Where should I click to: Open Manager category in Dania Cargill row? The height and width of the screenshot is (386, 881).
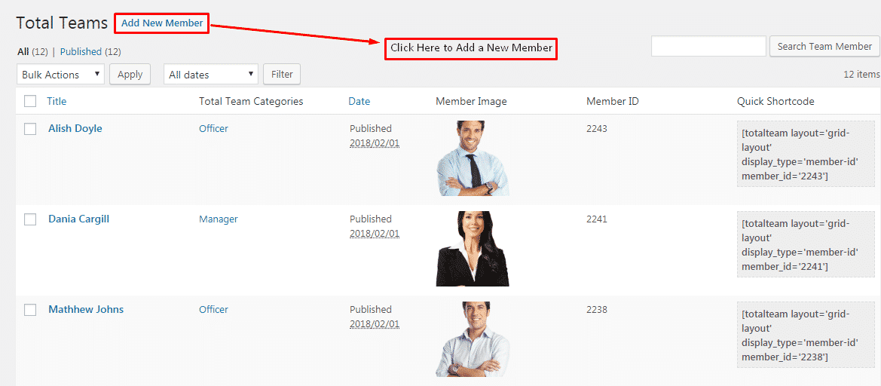coord(218,219)
